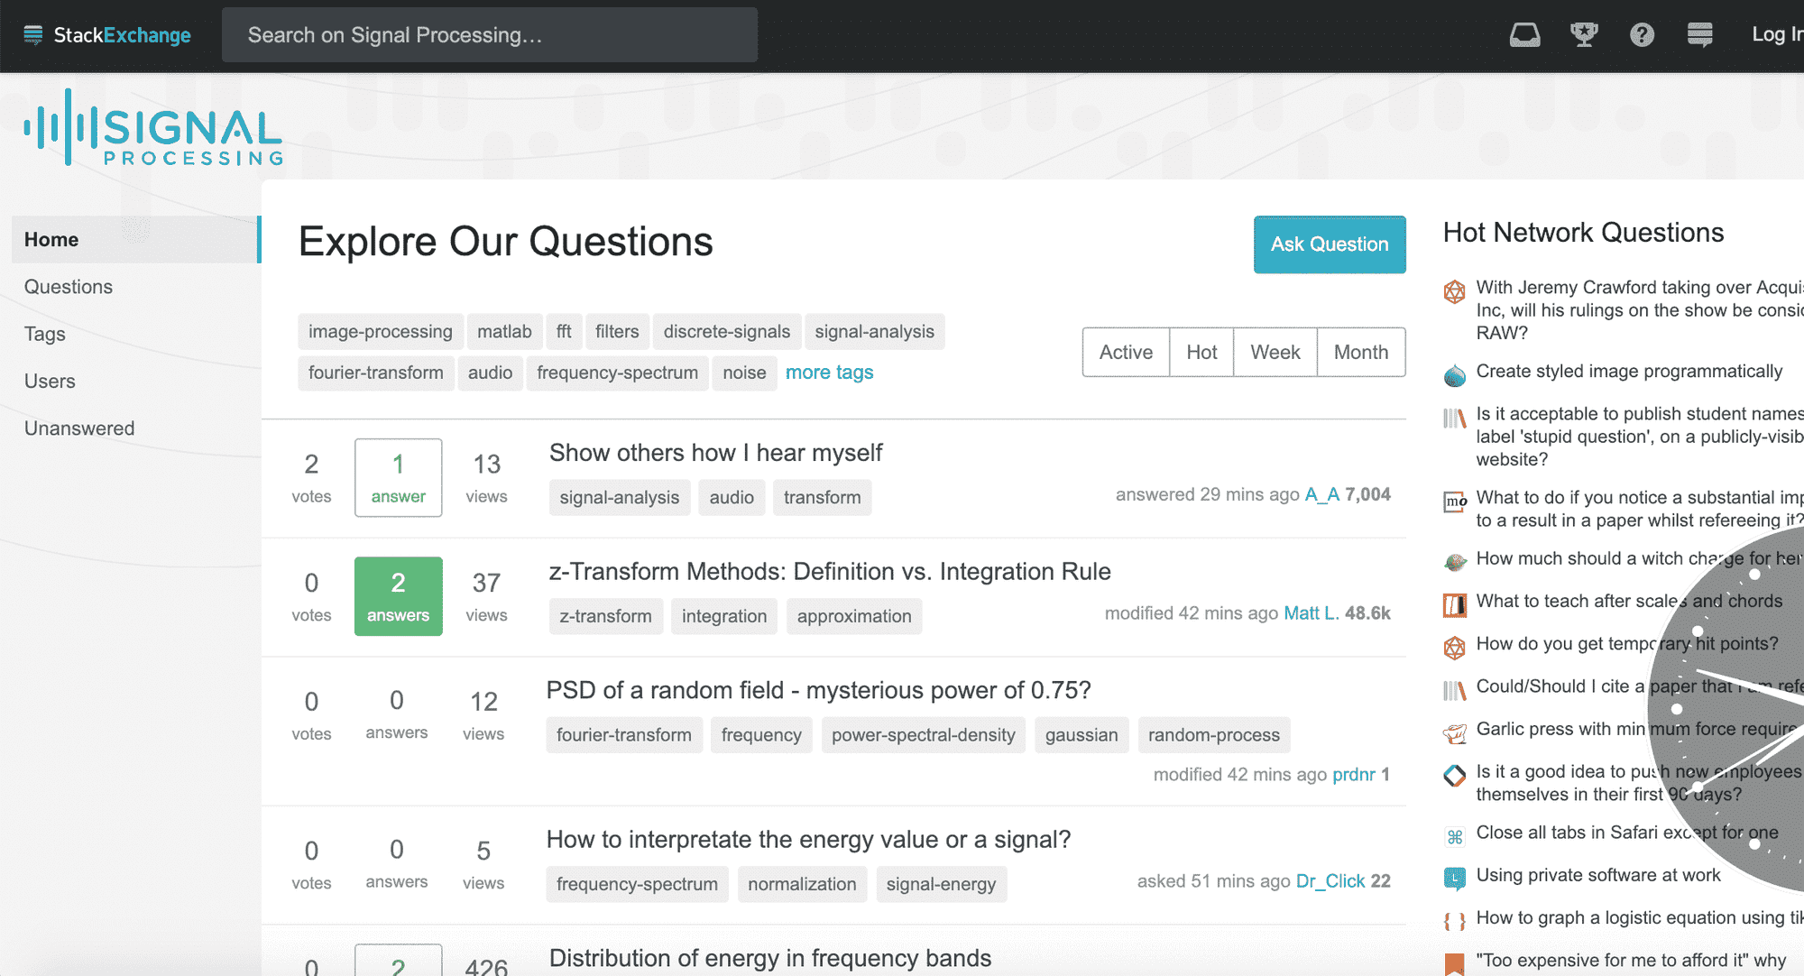Click the Signal Processing site logo

click(153, 128)
